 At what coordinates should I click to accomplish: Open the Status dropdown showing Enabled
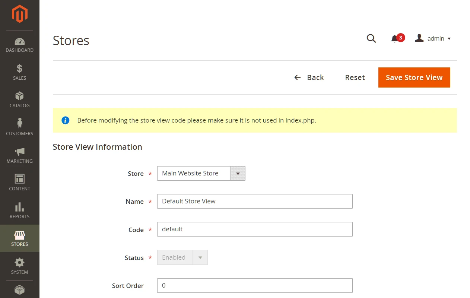coord(182,257)
